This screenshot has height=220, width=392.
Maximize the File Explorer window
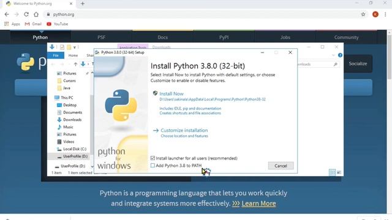point(323,47)
